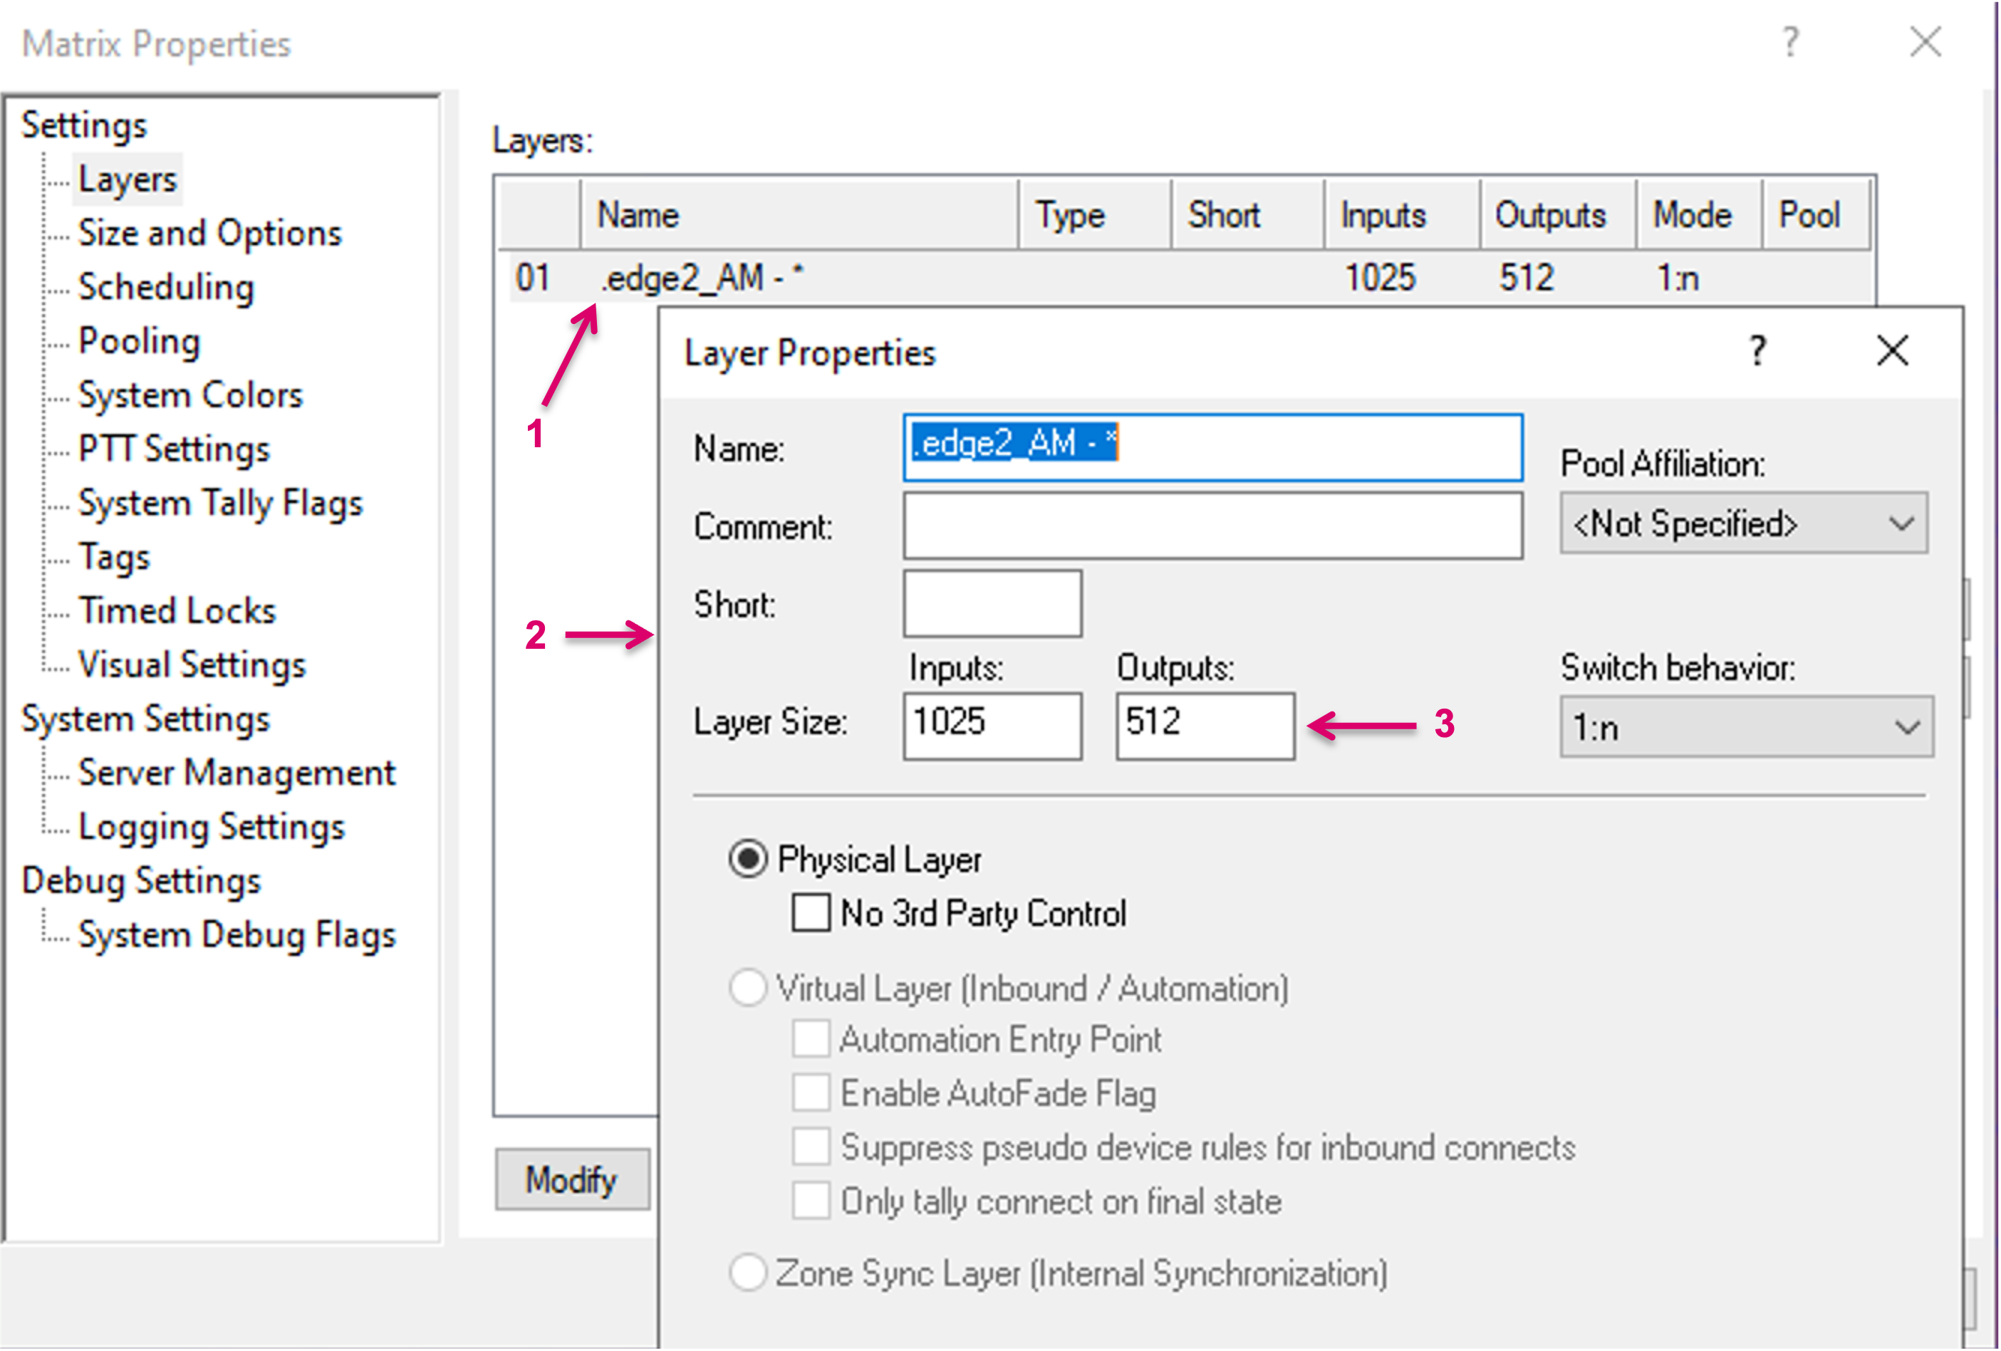This screenshot has width=2001, height=1351.
Task: Close the Layer Properties dialog
Action: [1891, 350]
